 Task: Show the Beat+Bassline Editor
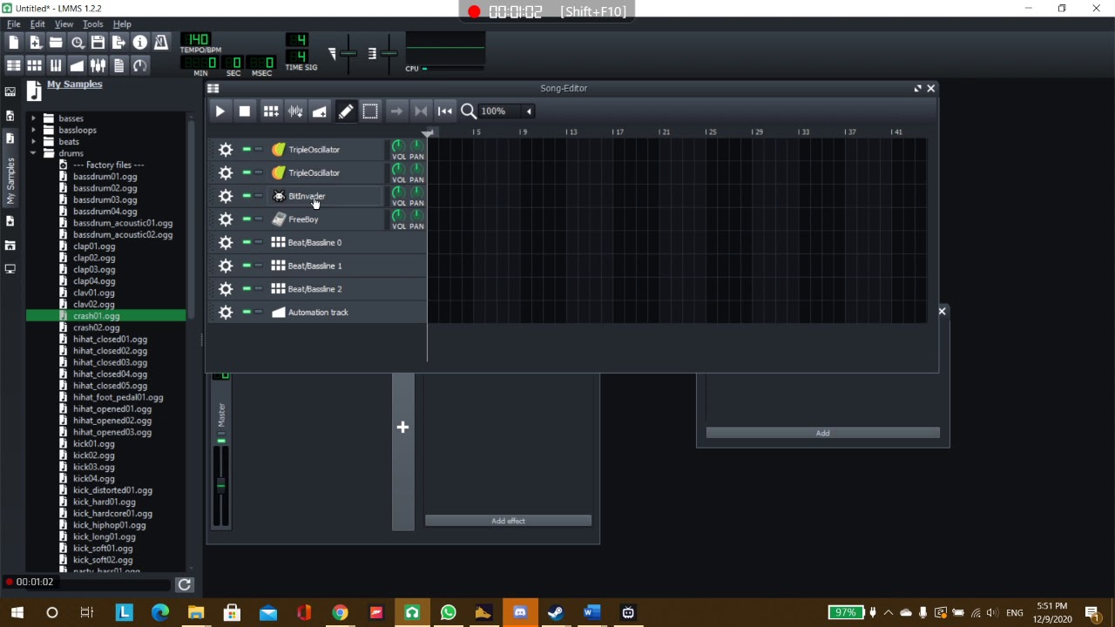coord(35,65)
